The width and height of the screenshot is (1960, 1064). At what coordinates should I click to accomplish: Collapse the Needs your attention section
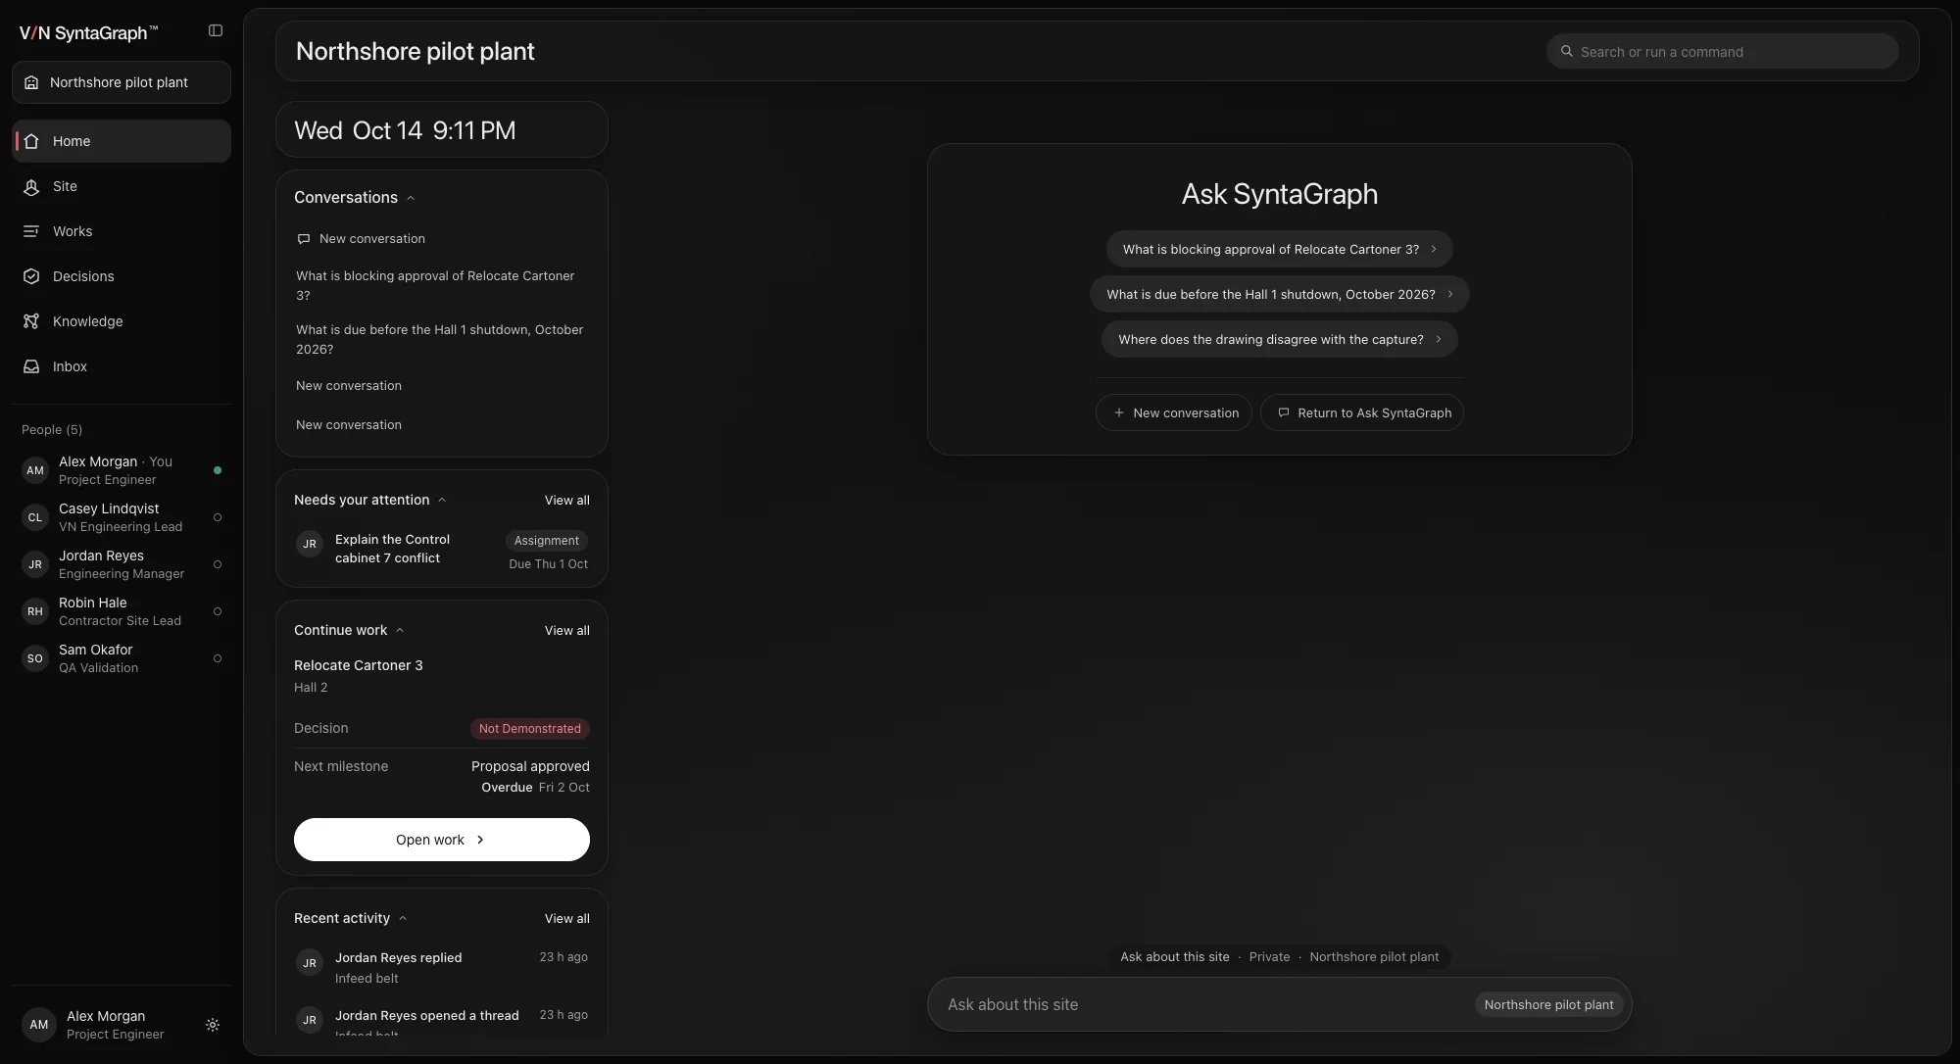tap(442, 500)
